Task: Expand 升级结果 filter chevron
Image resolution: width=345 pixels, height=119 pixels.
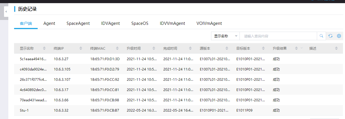Action: tap(302, 48)
